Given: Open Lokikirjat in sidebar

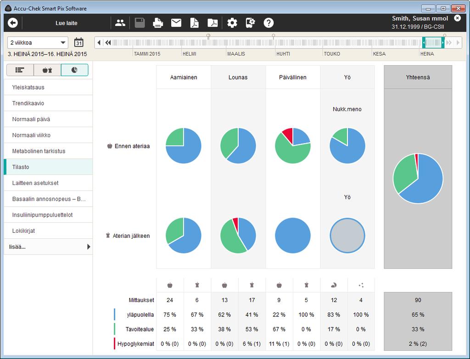Looking at the screenshot, I should pyautogui.click(x=48, y=230).
